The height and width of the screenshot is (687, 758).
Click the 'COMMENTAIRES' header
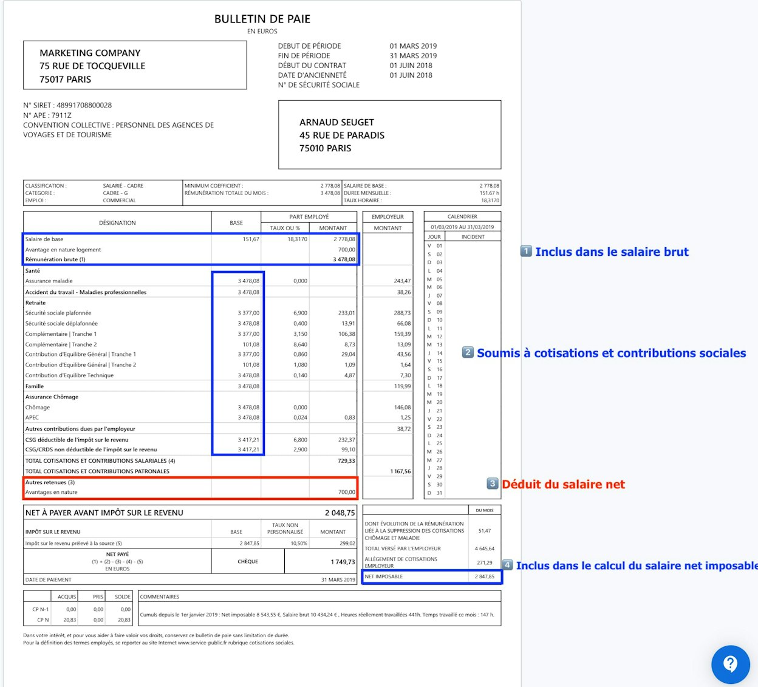coord(160,597)
